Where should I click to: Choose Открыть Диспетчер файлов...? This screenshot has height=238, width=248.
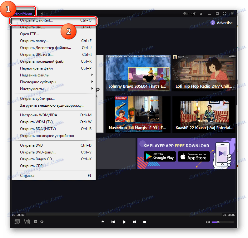pyautogui.click(x=54, y=47)
